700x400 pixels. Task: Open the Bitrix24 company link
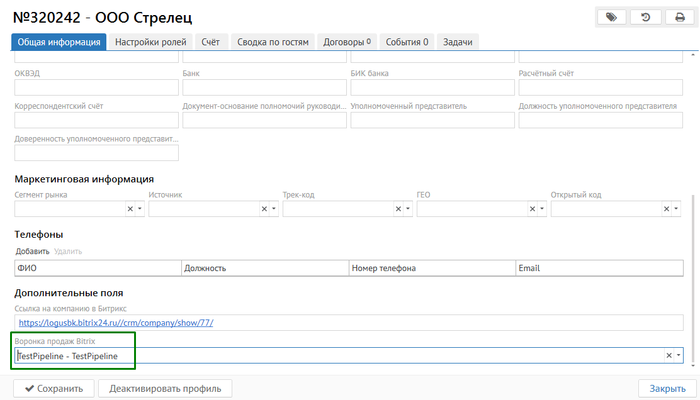click(x=116, y=323)
